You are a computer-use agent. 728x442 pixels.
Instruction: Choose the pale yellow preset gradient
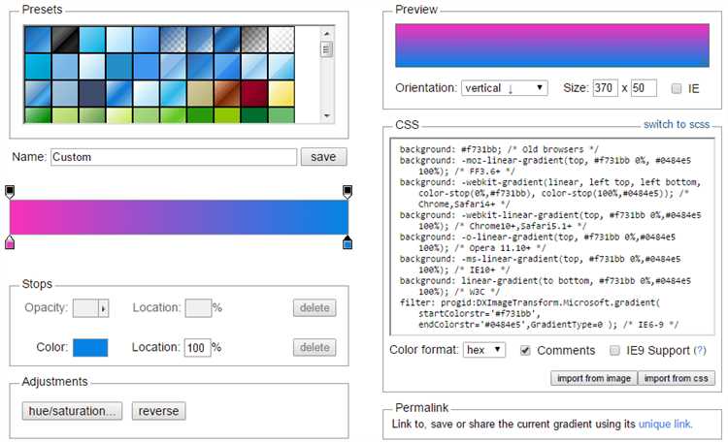pos(280,93)
